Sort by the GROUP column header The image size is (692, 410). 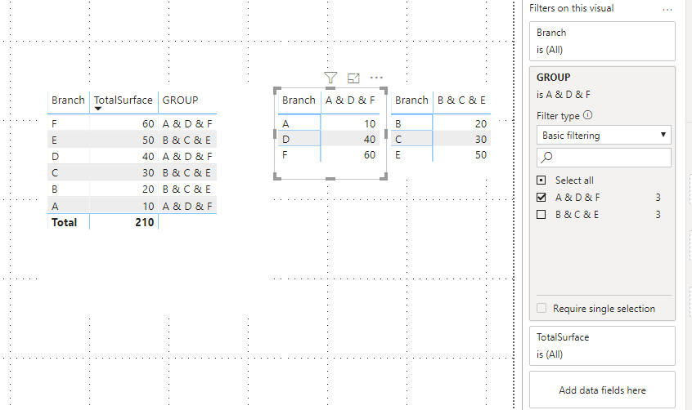tap(180, 100)
